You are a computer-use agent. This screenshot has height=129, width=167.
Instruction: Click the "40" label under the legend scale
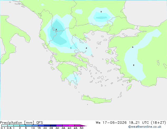(x=69, y=128)
